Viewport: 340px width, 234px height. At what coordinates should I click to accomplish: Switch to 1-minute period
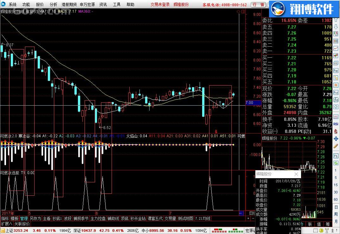336,170
